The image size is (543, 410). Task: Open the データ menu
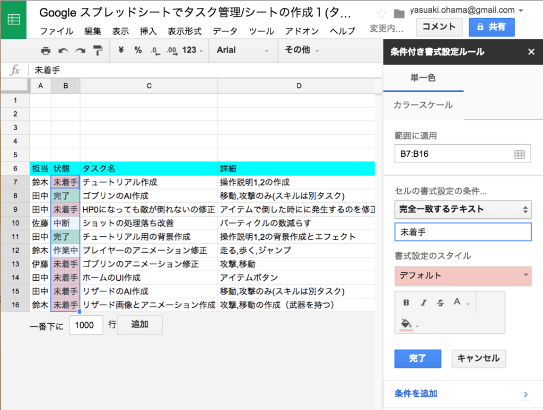pyautogui.click(x=225, y=31)
